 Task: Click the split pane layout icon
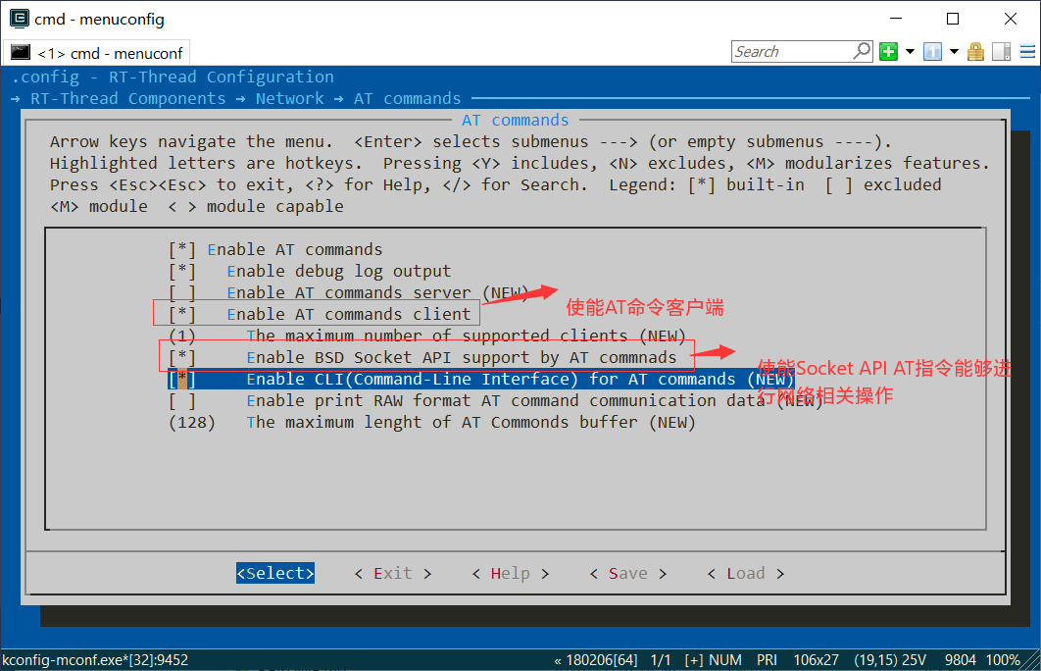click(933, 51)
